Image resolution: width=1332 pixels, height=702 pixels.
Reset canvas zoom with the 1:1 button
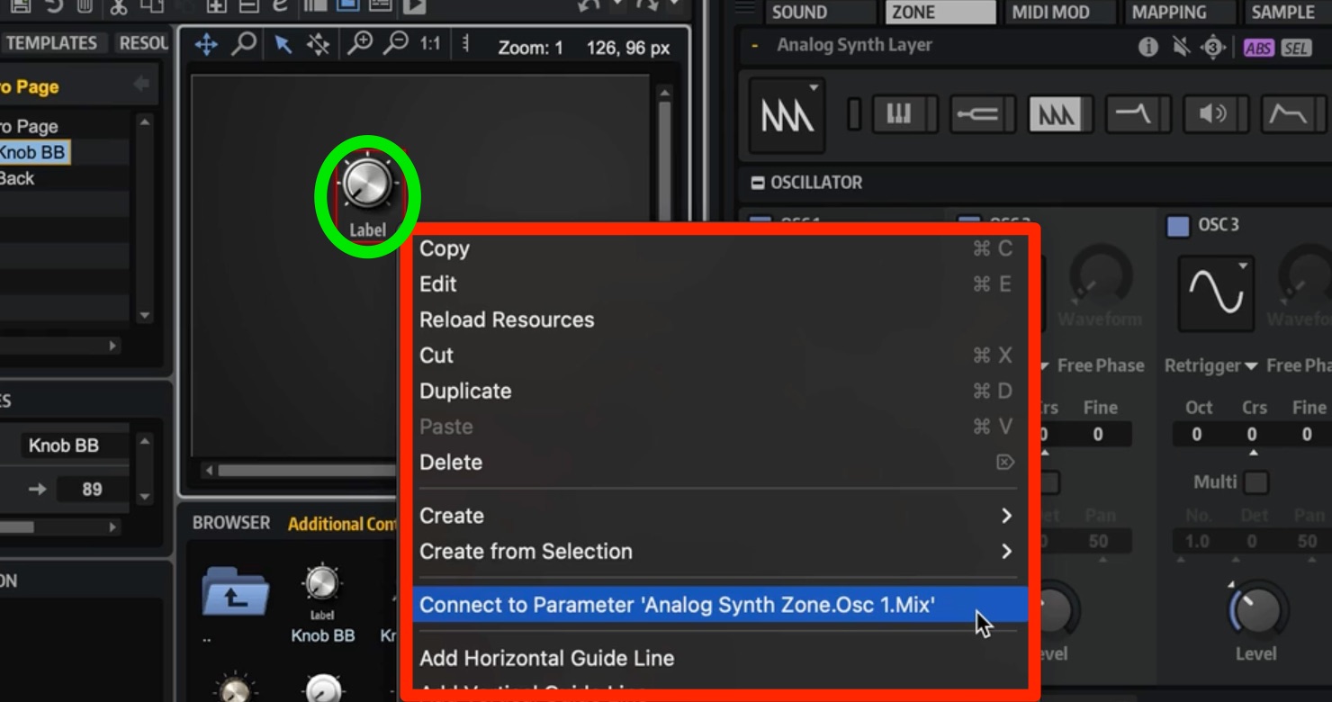[430, 44]
